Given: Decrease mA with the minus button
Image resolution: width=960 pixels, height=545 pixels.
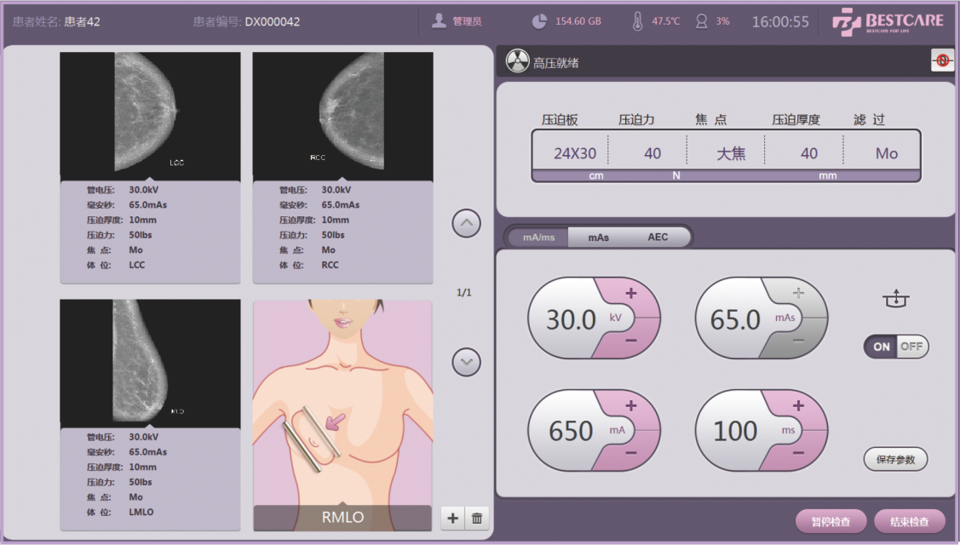Looking at the screenshot, I should coord(631,452).
